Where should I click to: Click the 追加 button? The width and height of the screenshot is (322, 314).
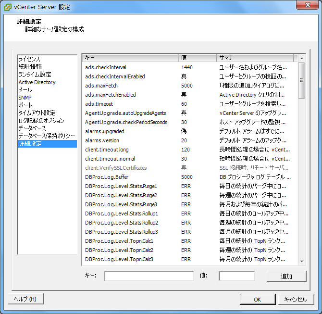286,276
